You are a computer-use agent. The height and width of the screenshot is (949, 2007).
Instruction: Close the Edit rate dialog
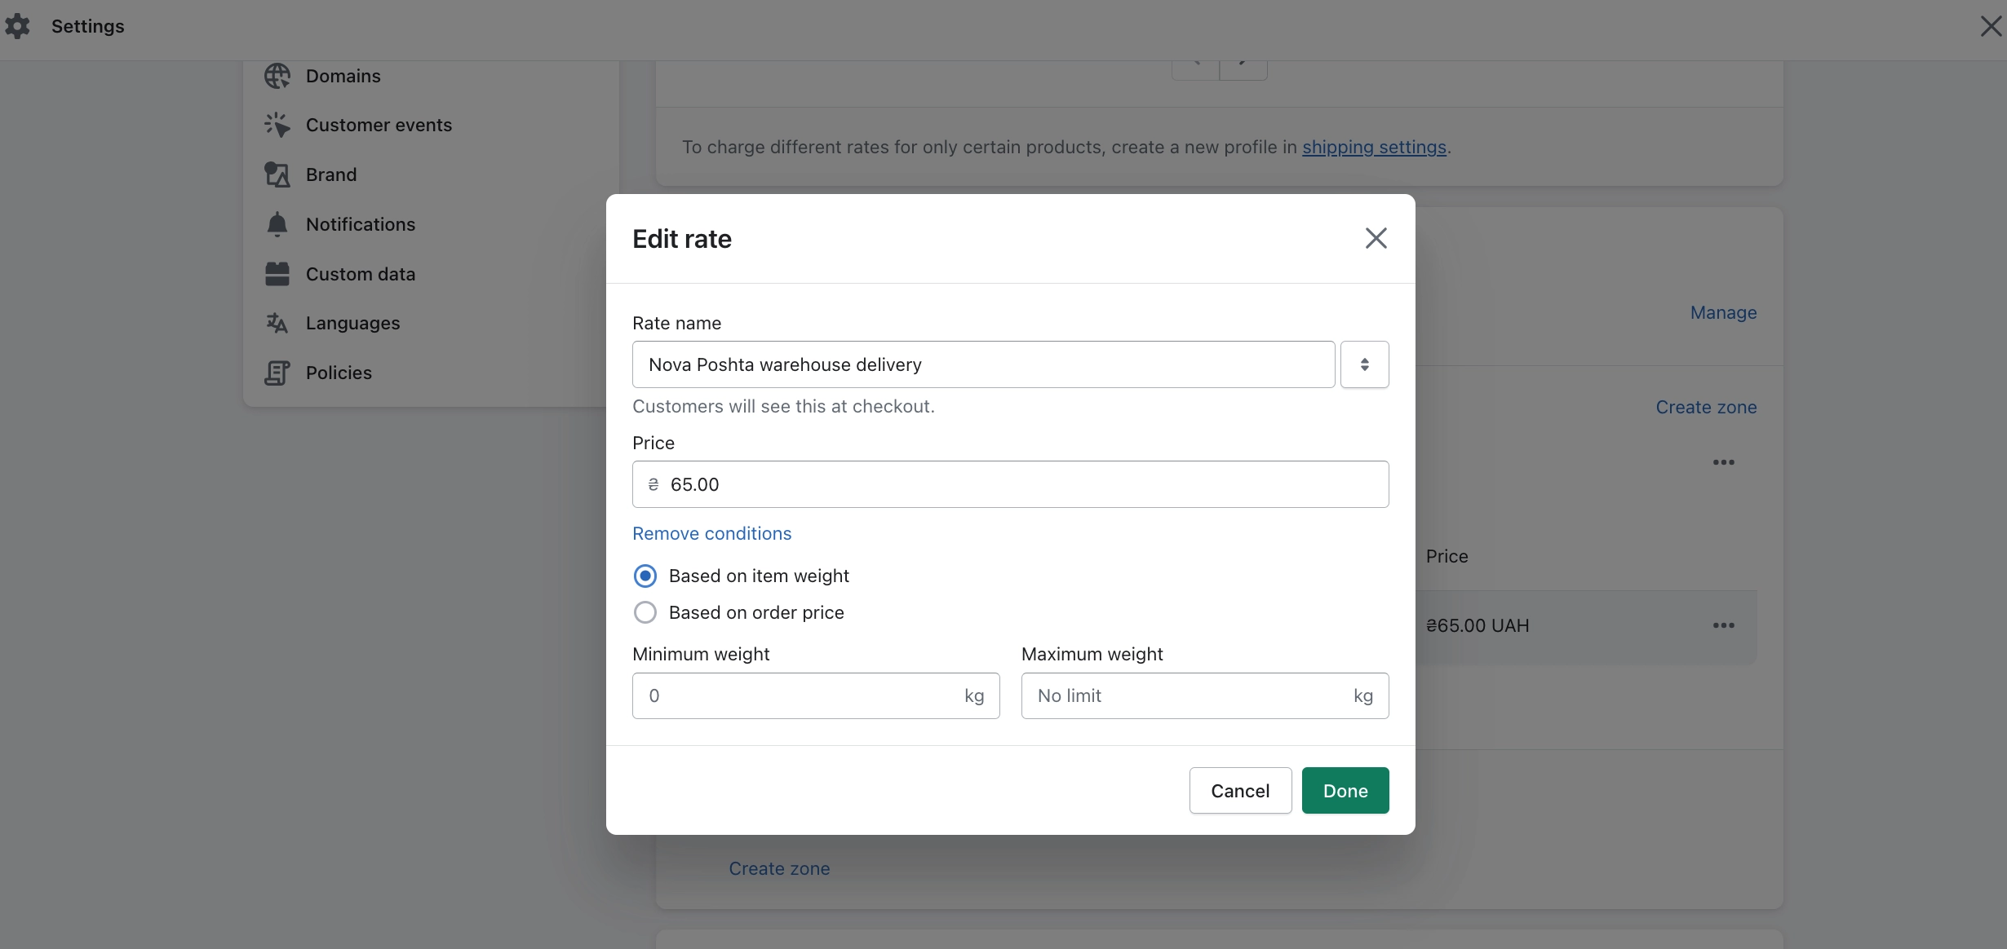coord(1376,238)
